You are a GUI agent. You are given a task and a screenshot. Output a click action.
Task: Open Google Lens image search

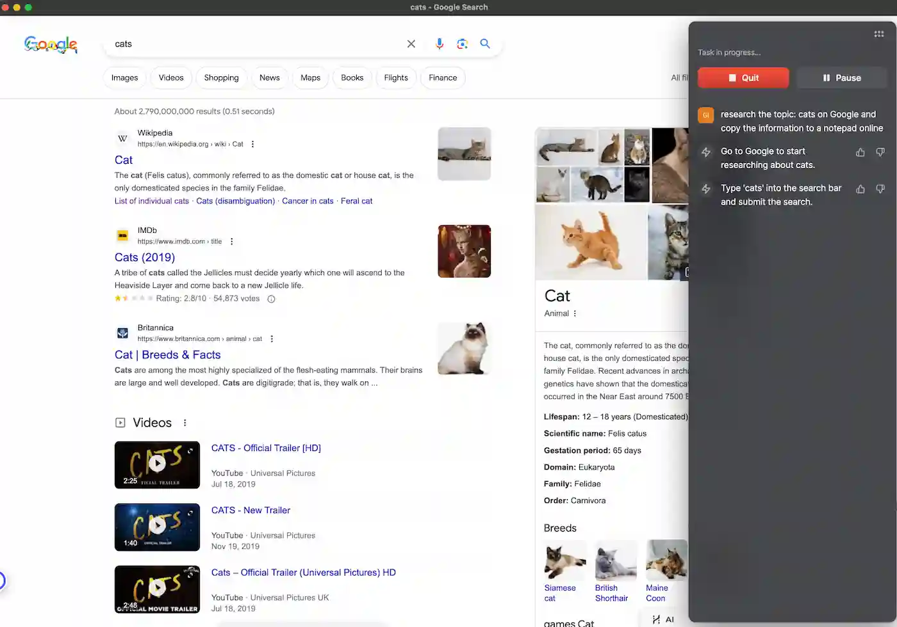(x=463, y=44)
